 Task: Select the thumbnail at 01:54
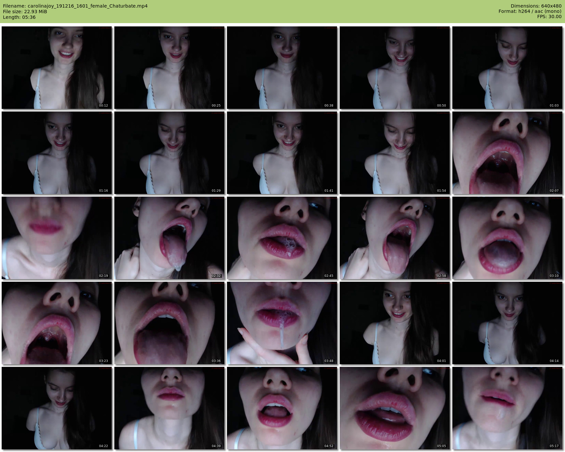(x=395, y=153)
